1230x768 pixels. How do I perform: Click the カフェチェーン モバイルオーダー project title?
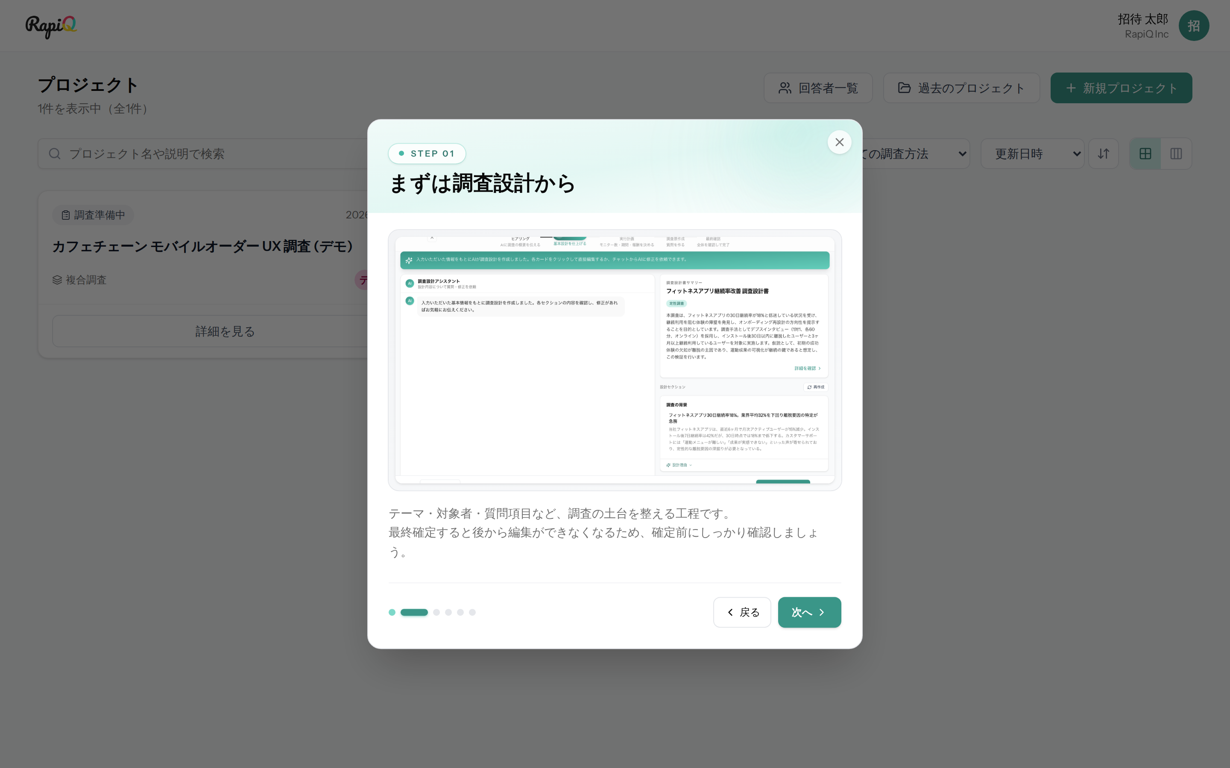point(202,246)
